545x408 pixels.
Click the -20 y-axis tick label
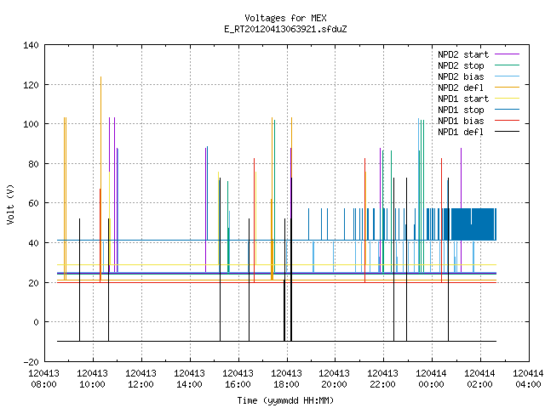coord(31,362)
